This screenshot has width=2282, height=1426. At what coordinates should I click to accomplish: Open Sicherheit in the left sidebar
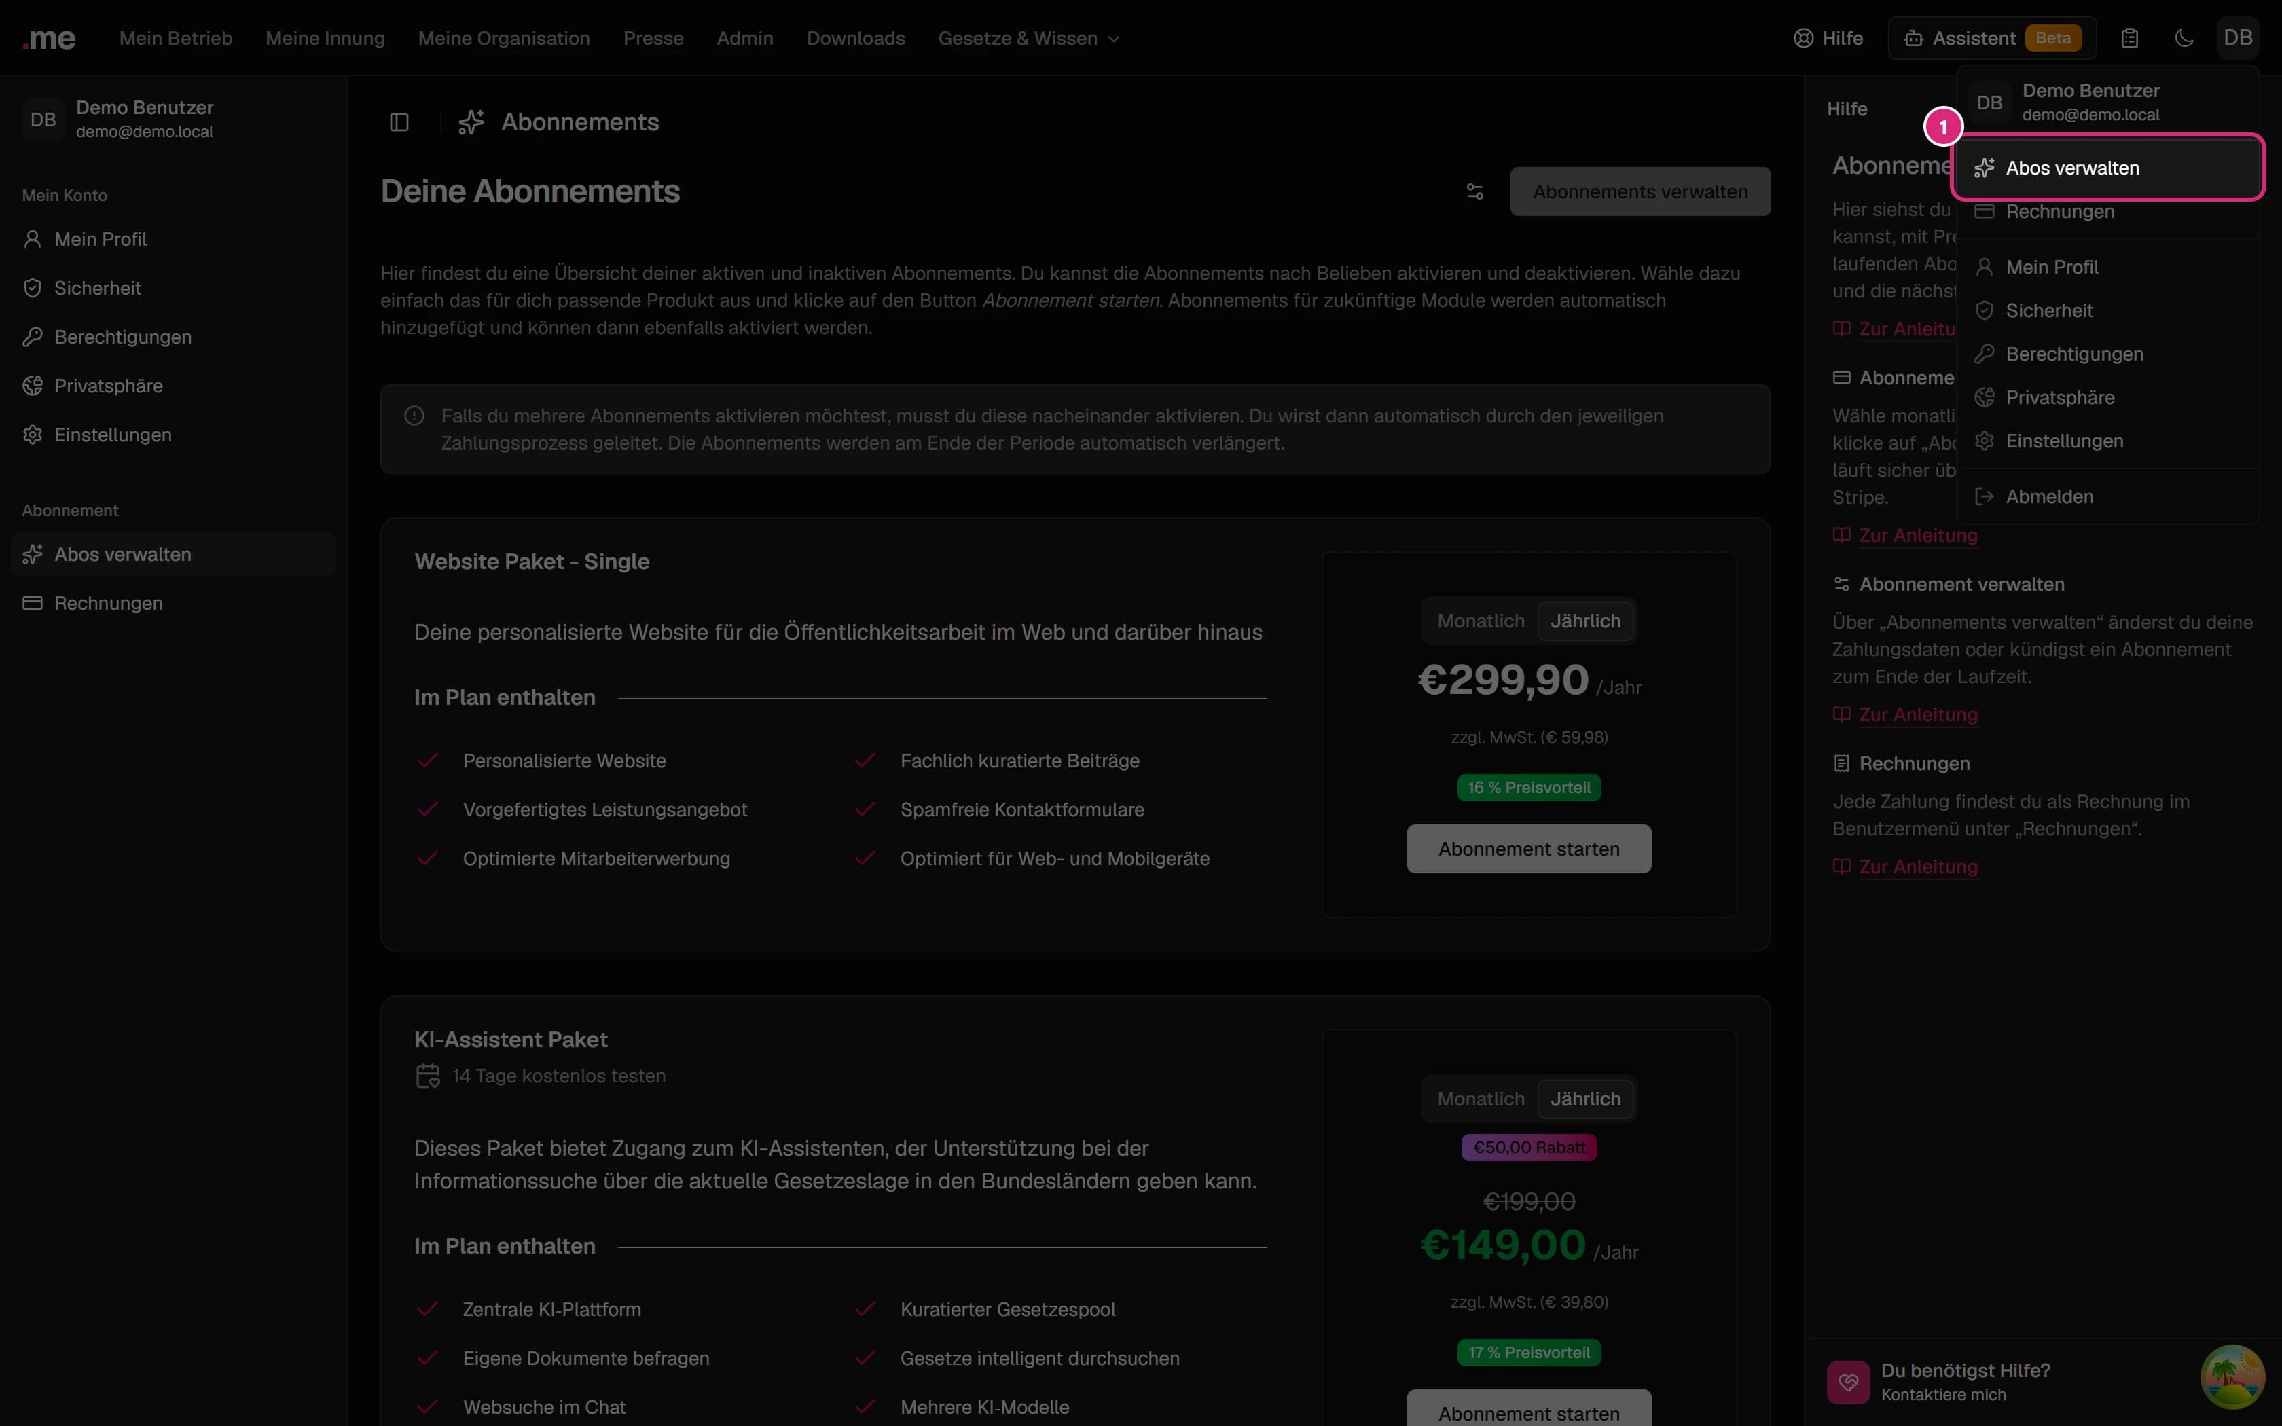[x=173, y=289]
